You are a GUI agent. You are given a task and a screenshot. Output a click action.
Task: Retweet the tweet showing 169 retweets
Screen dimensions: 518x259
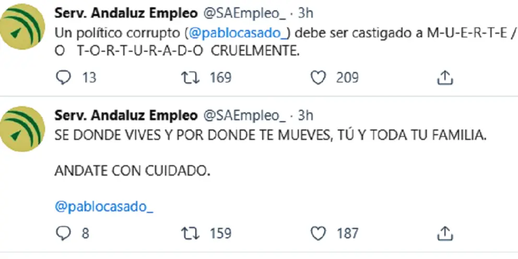pyautogui.click(x=187, y=78)
